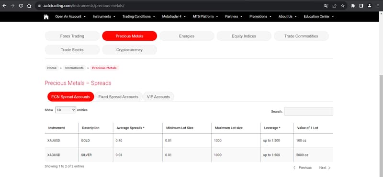The width and height of the screenshot is (383, 177).
Task: Open the Cryptocurrency category
Action: point(129,50)
